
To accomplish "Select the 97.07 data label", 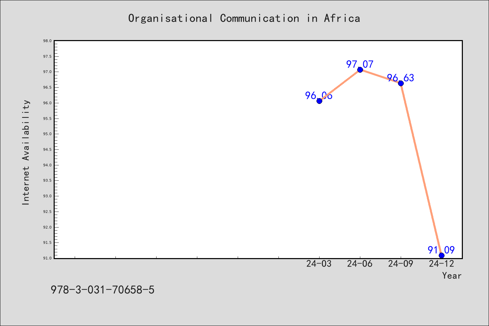I will click(x=360, y=64).
